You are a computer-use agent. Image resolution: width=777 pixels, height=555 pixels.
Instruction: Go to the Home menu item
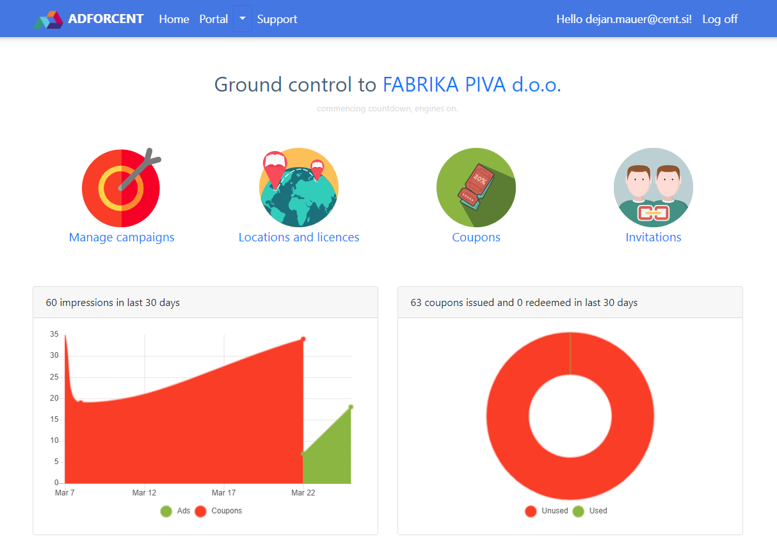coord(174,19)
